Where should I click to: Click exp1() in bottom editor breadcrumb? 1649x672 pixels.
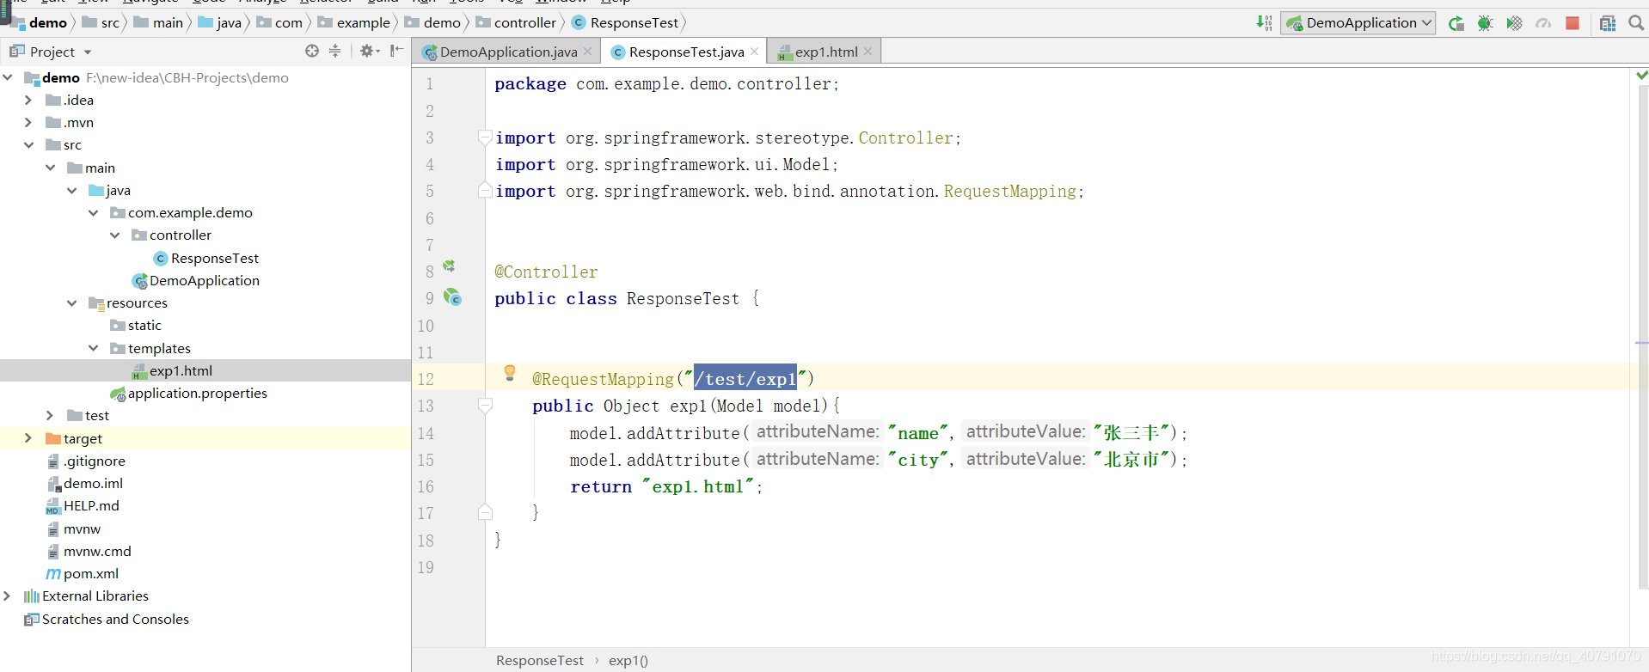tap(628, 660)
